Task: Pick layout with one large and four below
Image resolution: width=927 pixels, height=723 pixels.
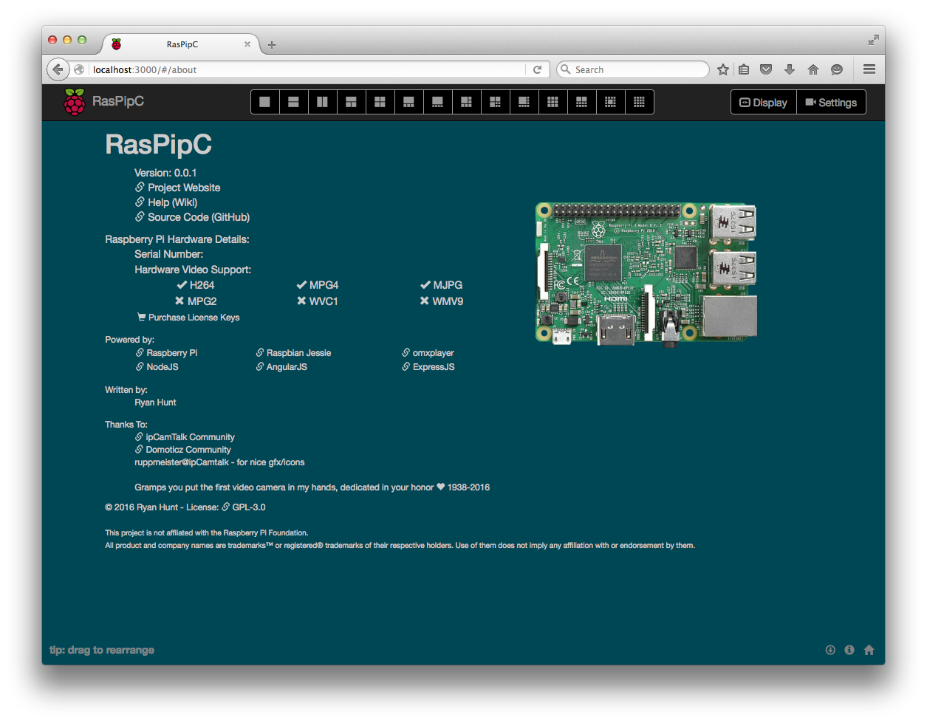Action: pos(438,102)
